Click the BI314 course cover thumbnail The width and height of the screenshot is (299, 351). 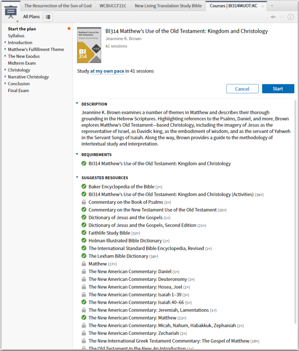pyautogui.click(x=89, y=45)
